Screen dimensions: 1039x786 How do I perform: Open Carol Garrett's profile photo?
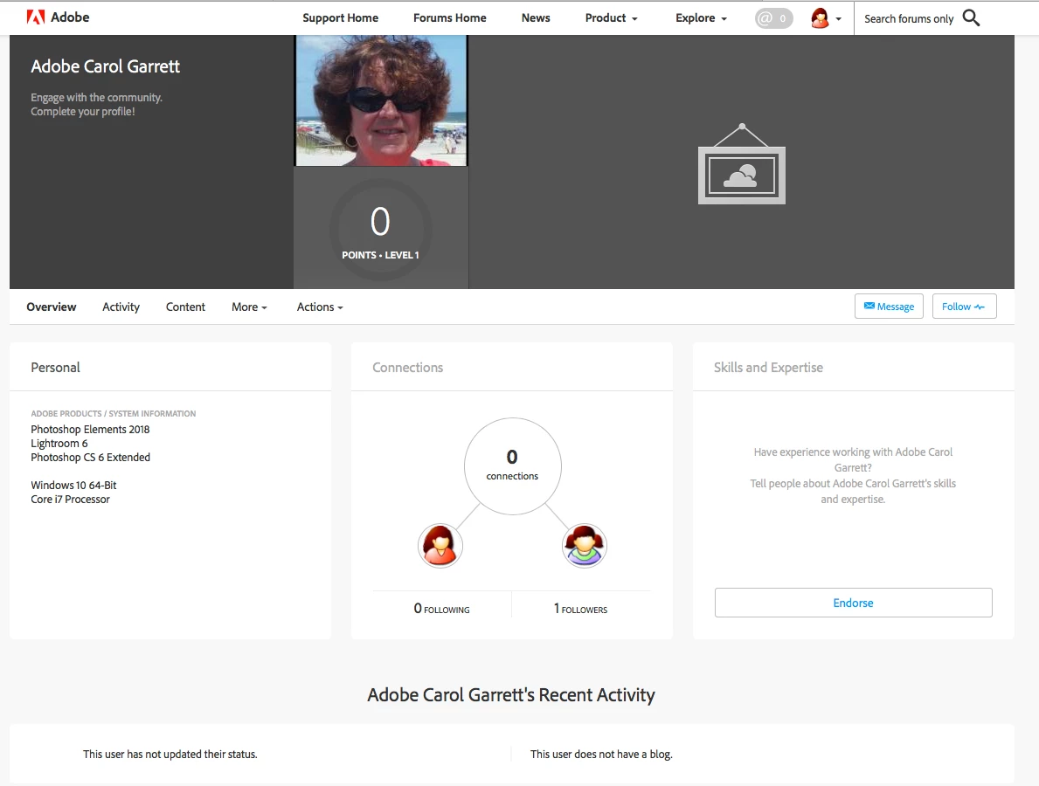381,100
